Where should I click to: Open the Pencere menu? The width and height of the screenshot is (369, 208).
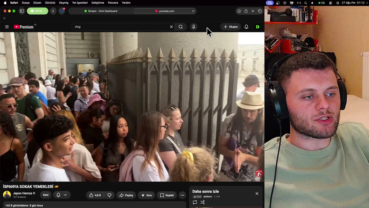[113, 3]
